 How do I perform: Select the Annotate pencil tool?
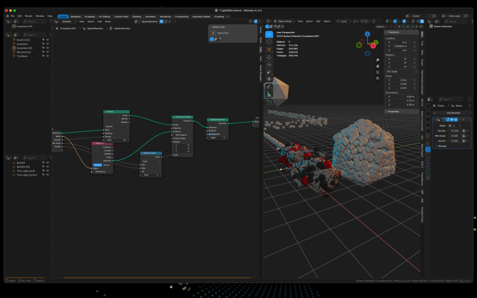pyautogui.click(x=269, y=87)
